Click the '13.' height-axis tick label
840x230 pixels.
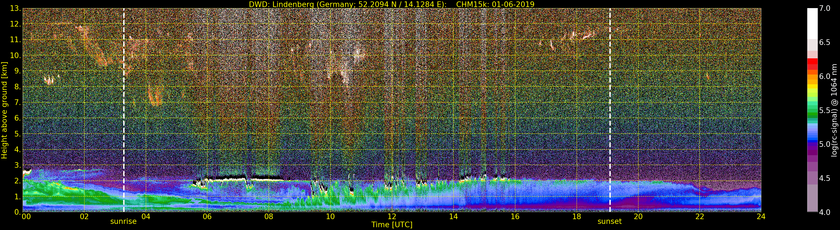[15, 8]
